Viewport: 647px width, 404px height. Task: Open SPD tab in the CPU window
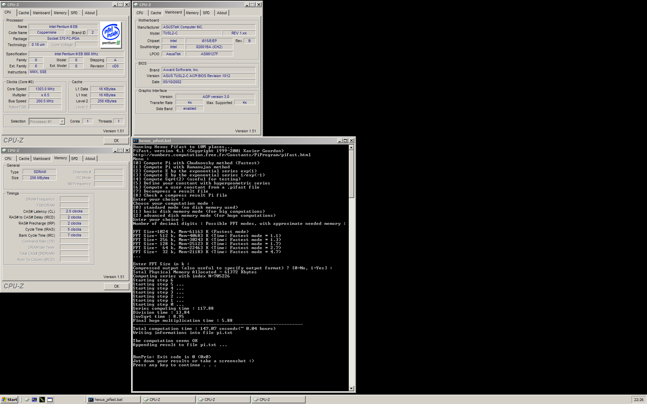[x=74, y=13]
